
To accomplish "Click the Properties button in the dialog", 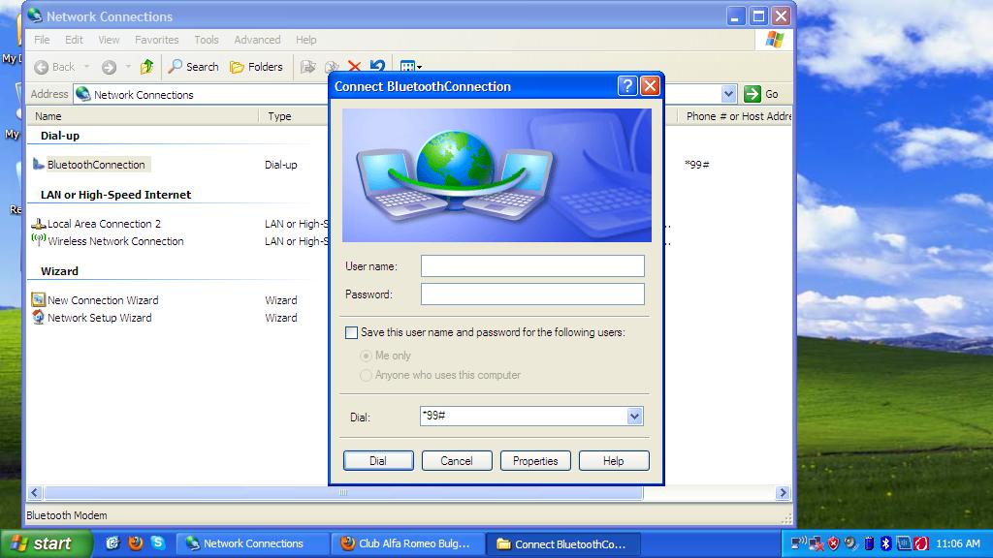I will (535, 461).
